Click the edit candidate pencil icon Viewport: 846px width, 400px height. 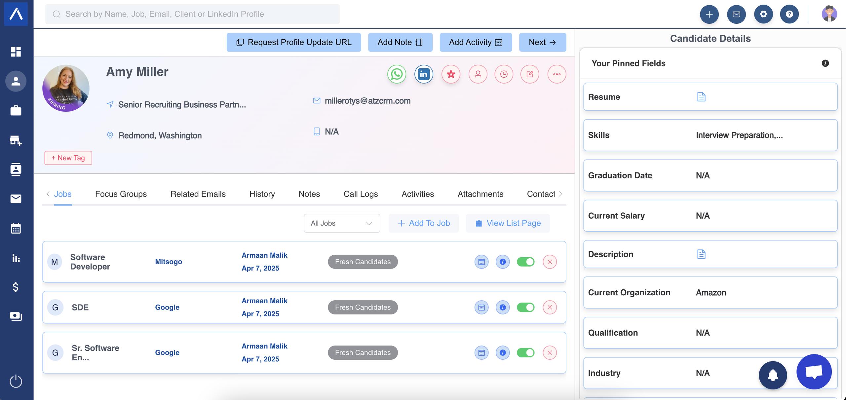(x=530, y=74)
